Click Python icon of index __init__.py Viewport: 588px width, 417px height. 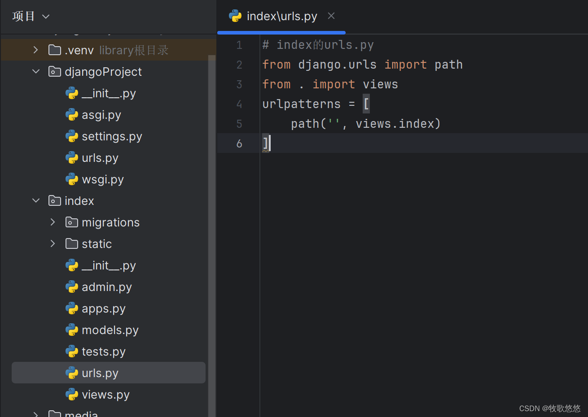tap(72, 265)
